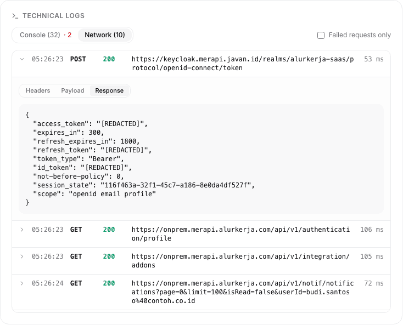
Task: Click 200 status of the POST request
Action: coord(109,59)
